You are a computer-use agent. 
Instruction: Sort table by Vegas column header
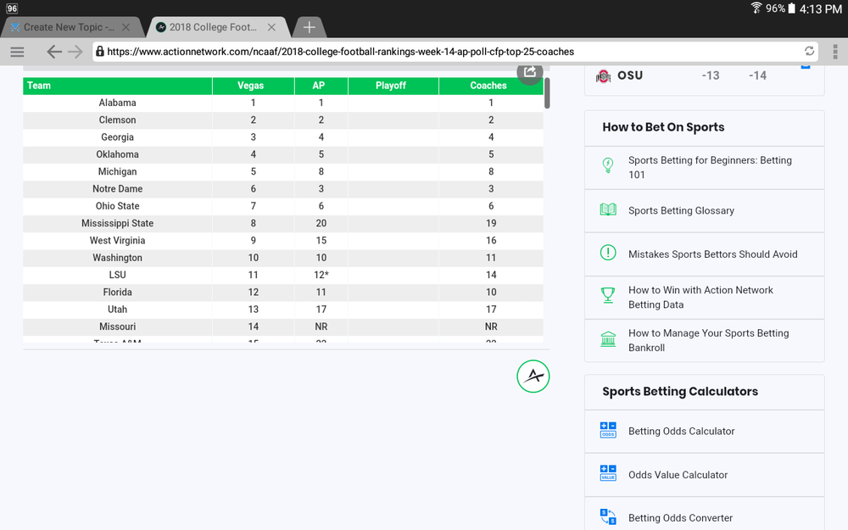coord(253,86)
